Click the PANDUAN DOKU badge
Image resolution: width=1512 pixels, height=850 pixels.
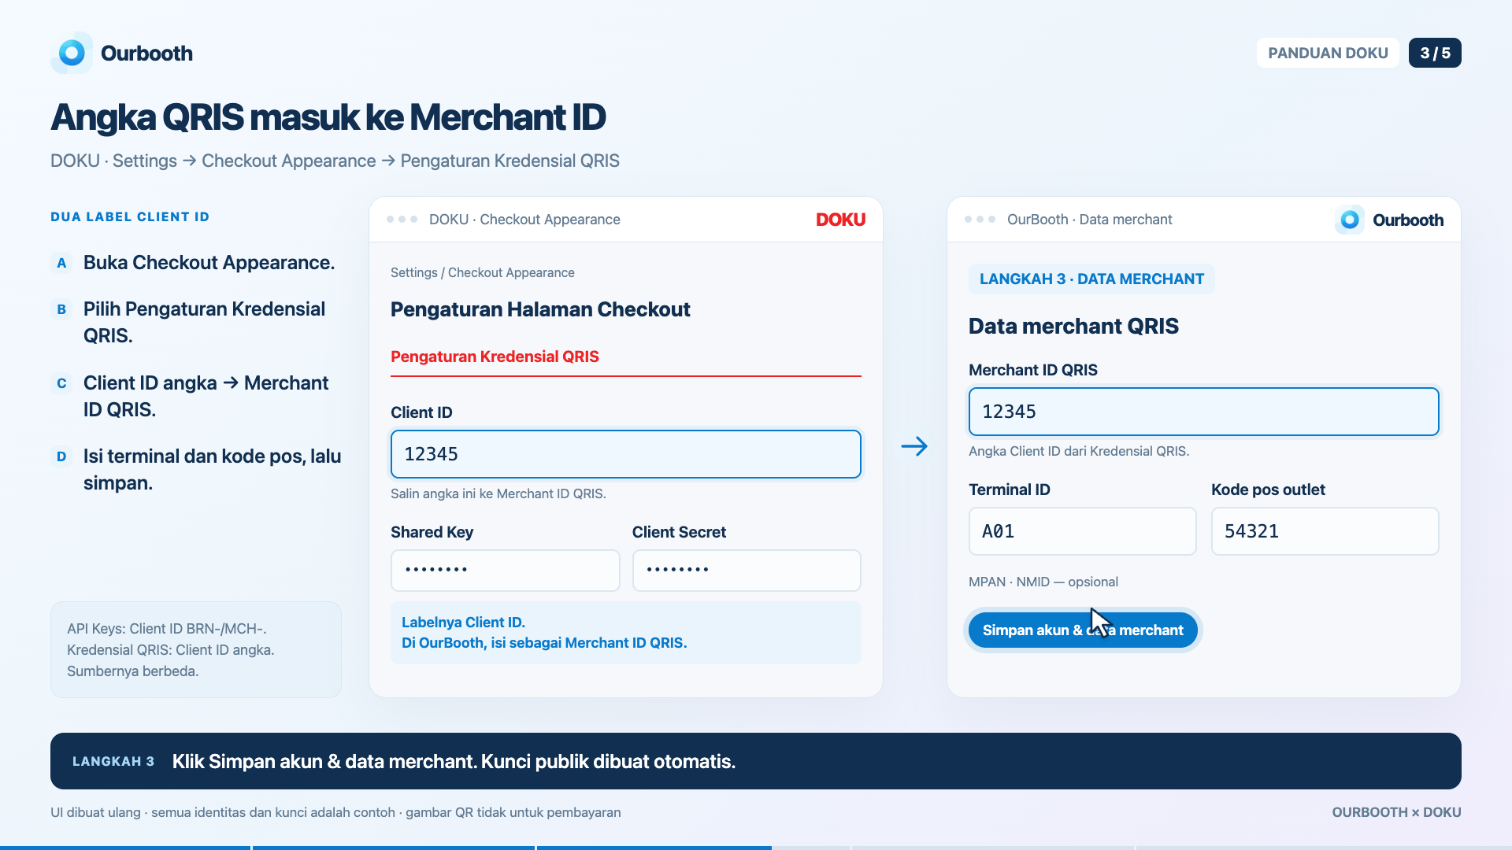tap(1328, 53)
